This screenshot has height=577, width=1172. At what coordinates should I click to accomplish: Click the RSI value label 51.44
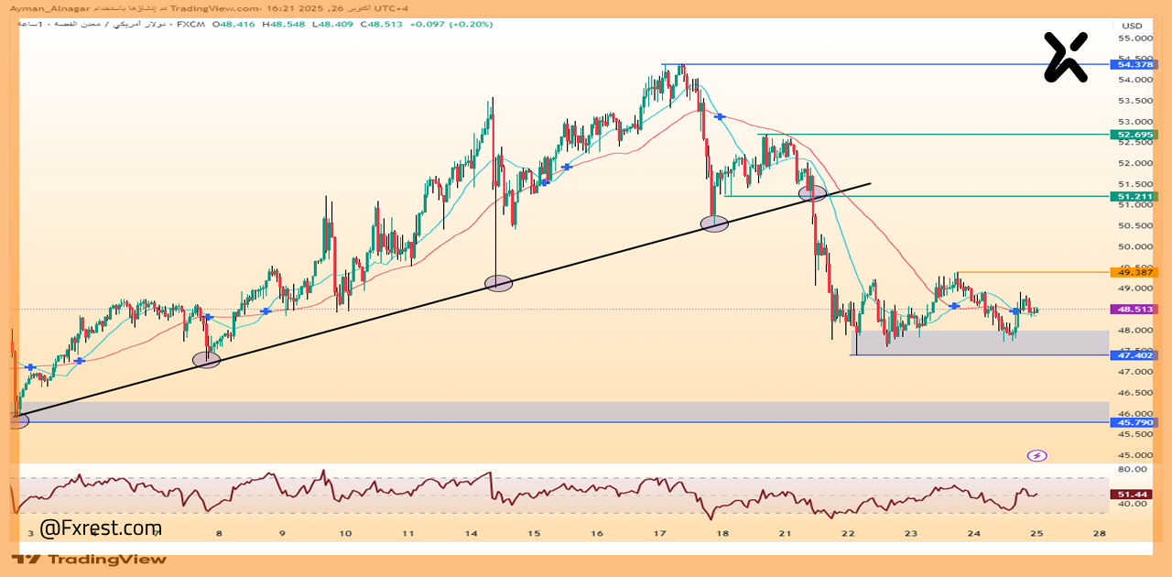(1134, 495)
